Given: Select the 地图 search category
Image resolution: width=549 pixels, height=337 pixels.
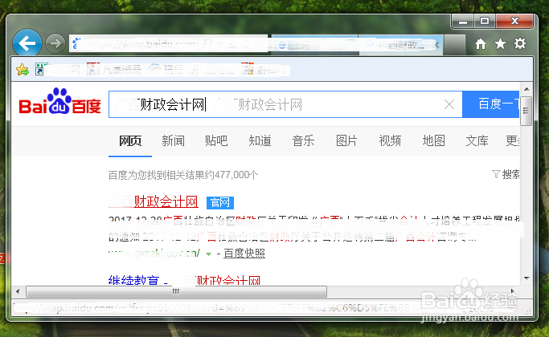Looking at the screenshot, I should (x=434, y=141).
